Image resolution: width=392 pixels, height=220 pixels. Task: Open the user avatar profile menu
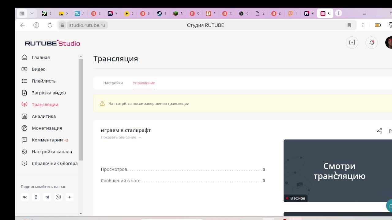click(389, 42)
